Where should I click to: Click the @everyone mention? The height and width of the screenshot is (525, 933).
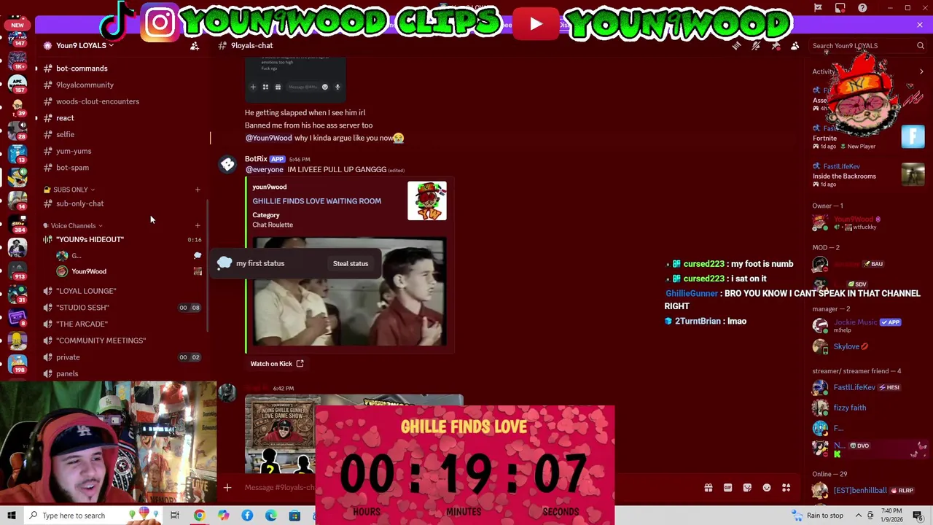tap(264, 169)
